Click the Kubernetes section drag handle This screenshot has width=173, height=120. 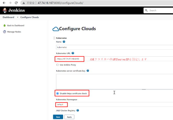(x=54, y=38)
